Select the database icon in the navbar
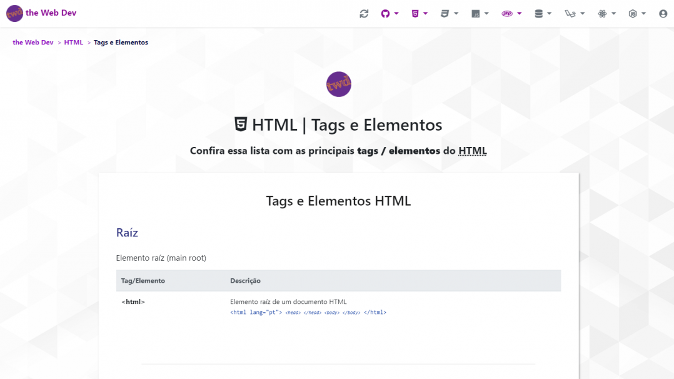674x379 pixels. tap(539, 13)
